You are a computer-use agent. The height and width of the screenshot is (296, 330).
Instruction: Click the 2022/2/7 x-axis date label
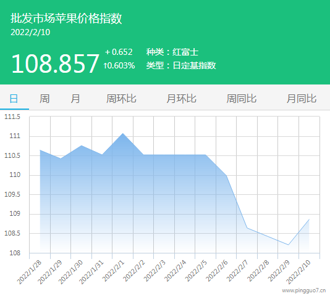pos(237,271)
